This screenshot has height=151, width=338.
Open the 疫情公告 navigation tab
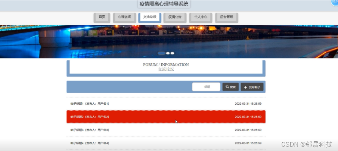tap(175, 17)
